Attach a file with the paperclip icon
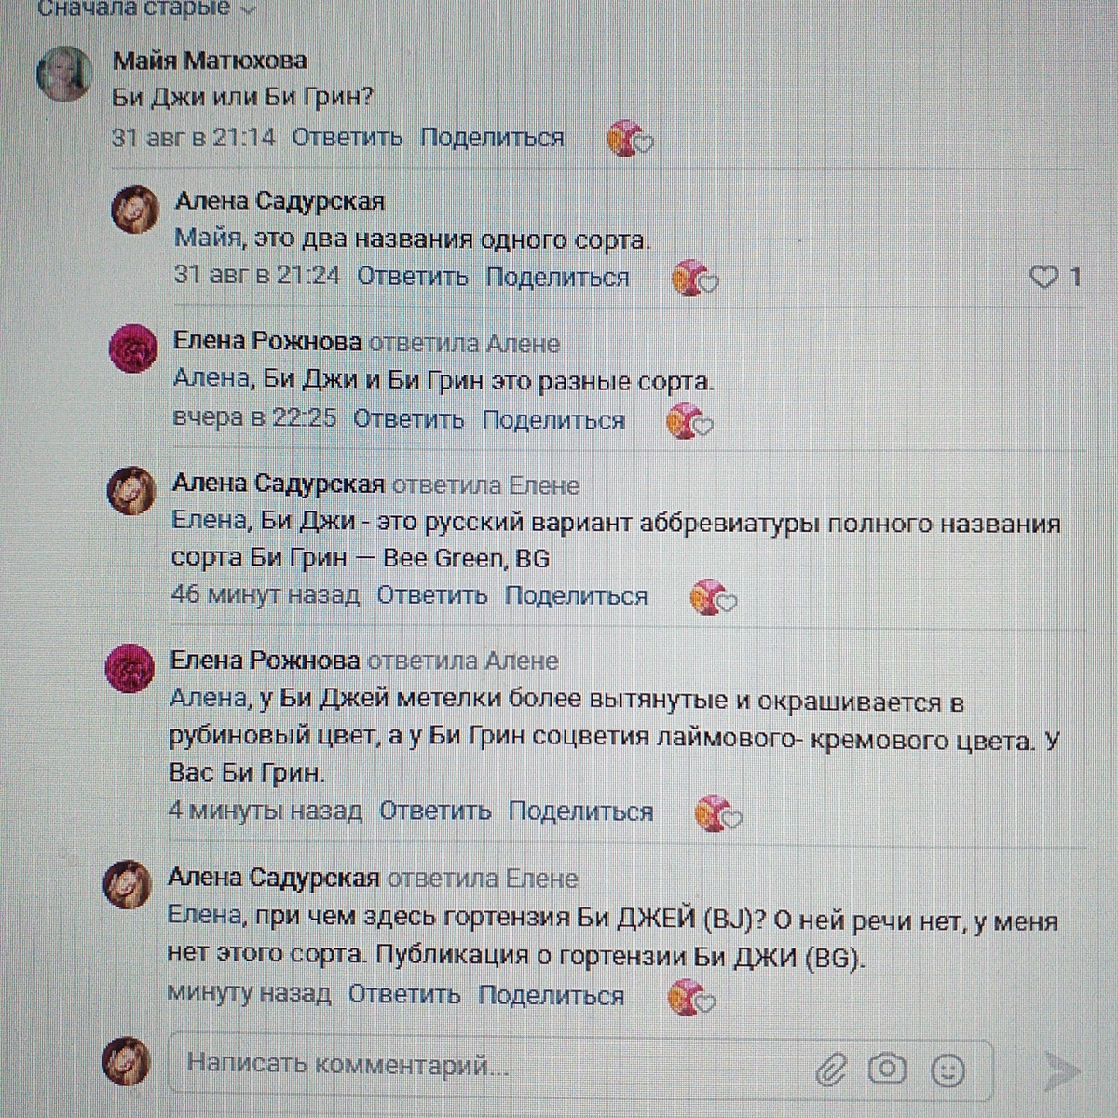1118x1118 pixels. 830,1070
